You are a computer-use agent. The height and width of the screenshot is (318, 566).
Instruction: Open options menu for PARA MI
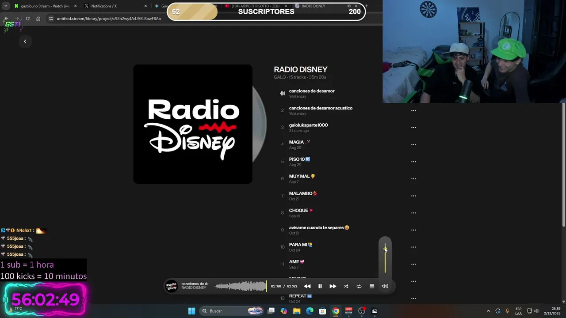click(x=413, y=247)
